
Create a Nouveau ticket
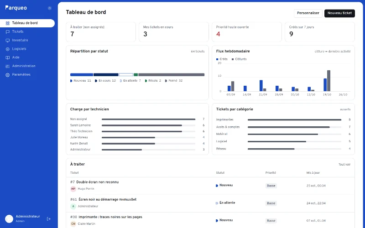coord(339,13)
